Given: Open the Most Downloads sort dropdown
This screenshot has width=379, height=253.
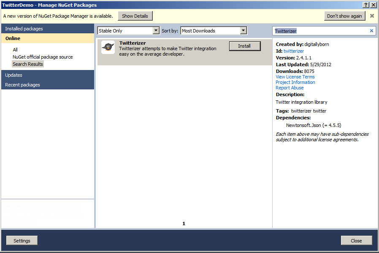Looking at the screenshot, I should [x=214, y=31].
